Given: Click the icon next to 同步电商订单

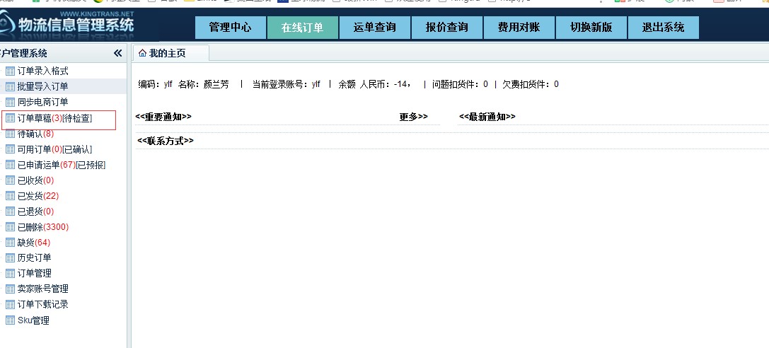Looking at the screenshot, I should pyautogui.click(x=10, y=102).
